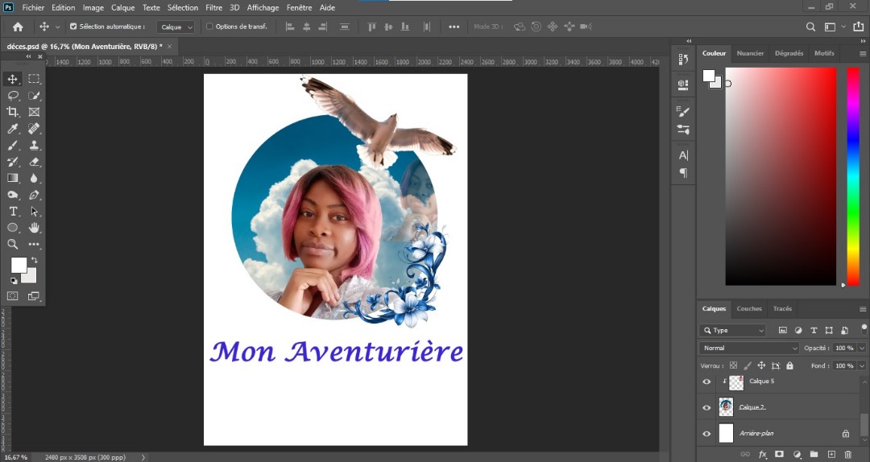870x462 pixels.
Task: Open the Type layer filter dropdown
Action: (733, 330)
